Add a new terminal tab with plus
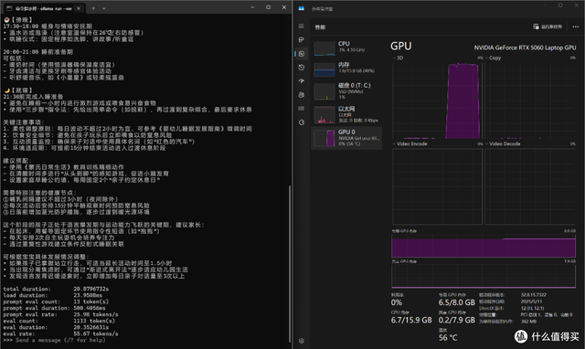Screen dimensions: 585x349 pyautogui.click(x=93, y=8)
